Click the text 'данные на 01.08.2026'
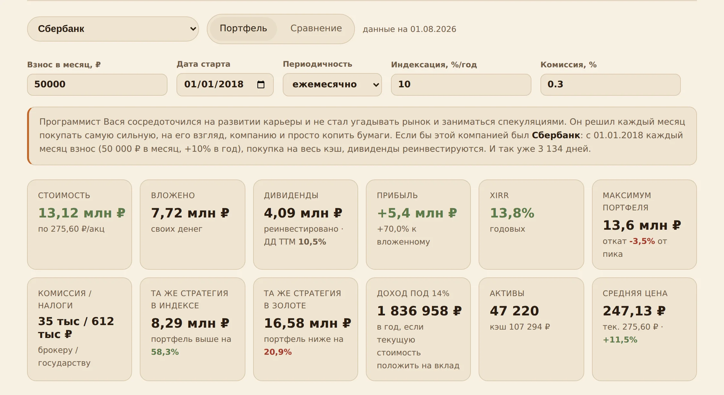 click(x=409, y=29)
